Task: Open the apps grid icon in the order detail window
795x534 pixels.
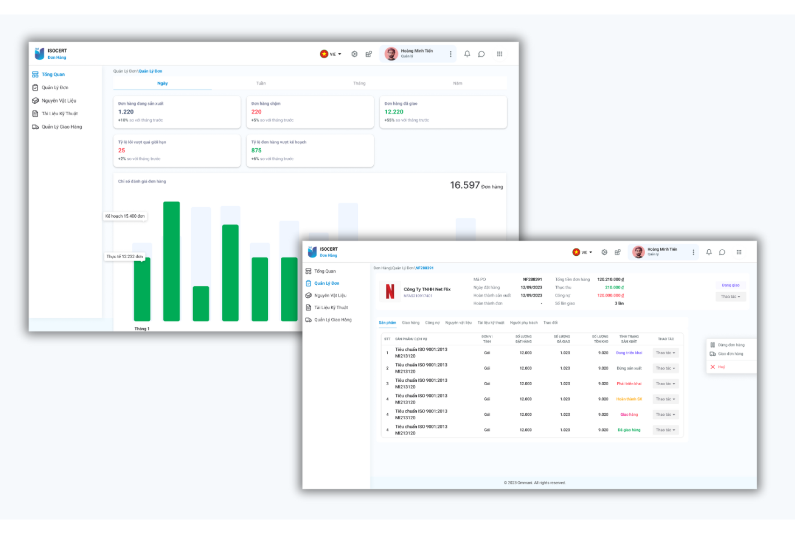Action: pyautogui.click(x=739, y=252)
